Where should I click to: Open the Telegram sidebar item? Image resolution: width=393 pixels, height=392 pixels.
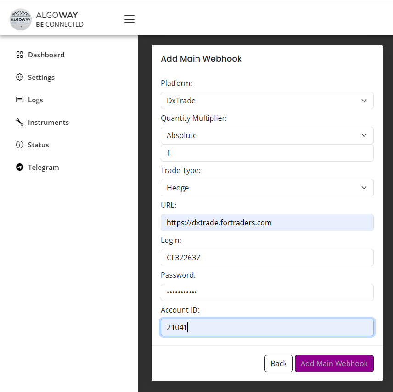coord(43,168)
